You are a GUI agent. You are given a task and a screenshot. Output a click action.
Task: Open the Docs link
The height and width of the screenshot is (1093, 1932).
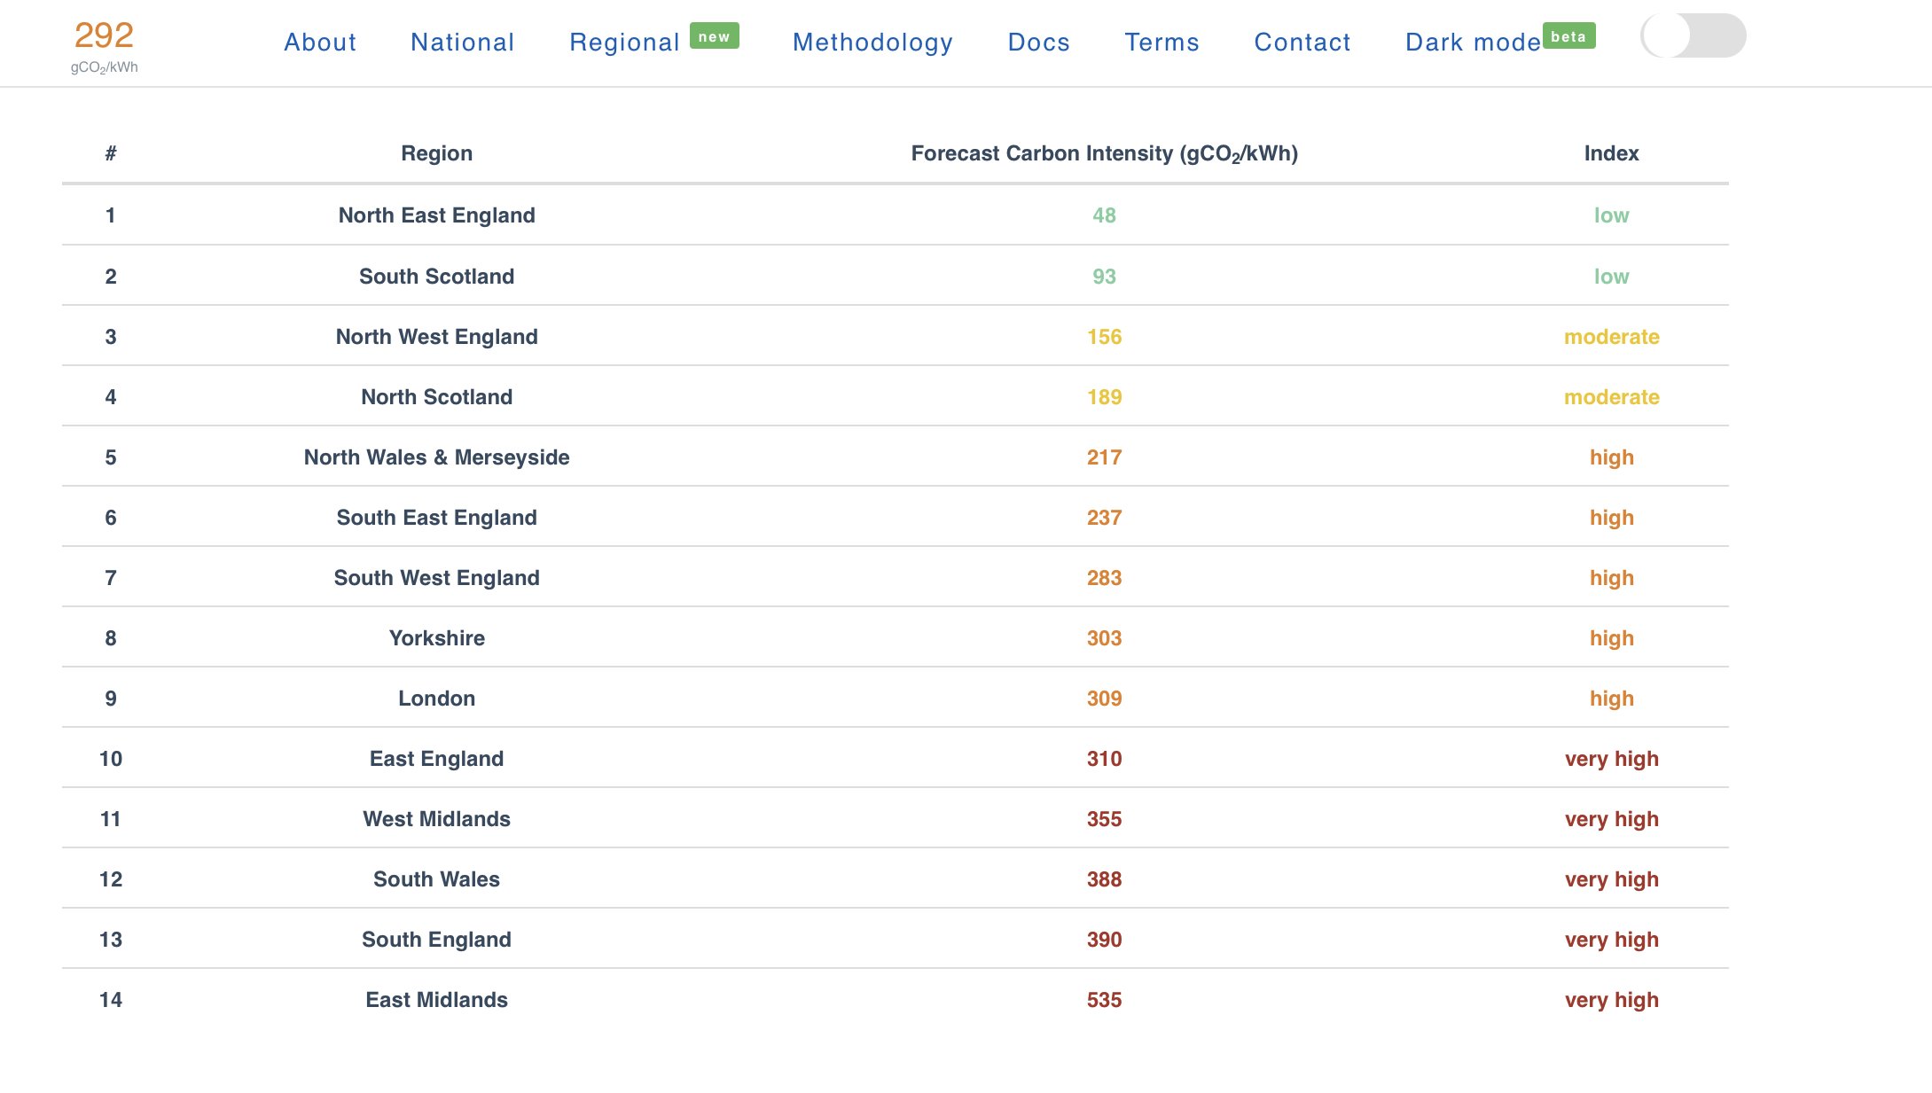pyautogui.click(x=1039, y=42)
